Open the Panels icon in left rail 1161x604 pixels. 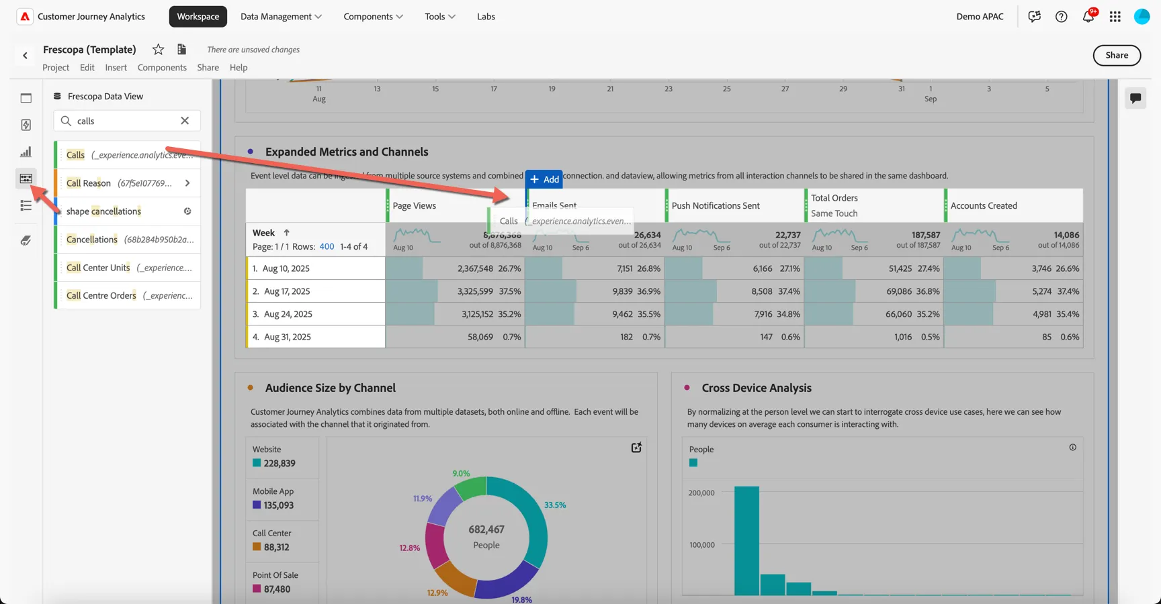coord(26,98)
